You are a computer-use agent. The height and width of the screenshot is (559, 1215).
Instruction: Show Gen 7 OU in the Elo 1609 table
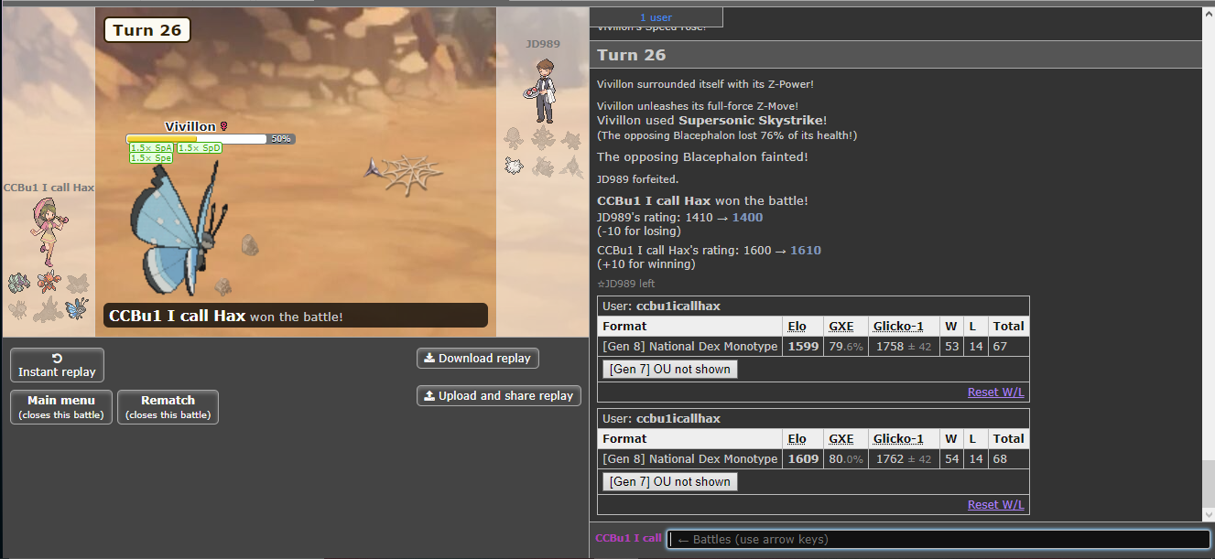click(670, 481)
